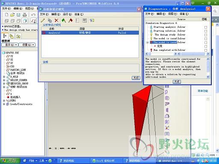This screenshot has height=164, width=219.
Task: Click the display results icon in analysis toolbar
Action: [x=92, y=20]
